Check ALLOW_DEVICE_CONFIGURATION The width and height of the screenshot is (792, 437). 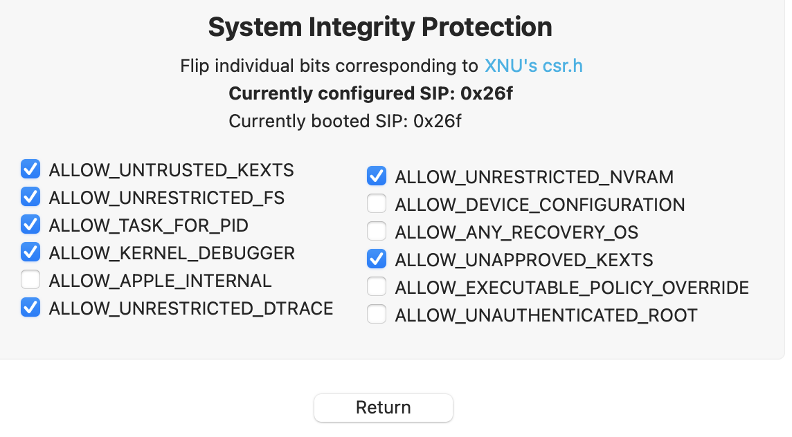(x=376, y=204)
